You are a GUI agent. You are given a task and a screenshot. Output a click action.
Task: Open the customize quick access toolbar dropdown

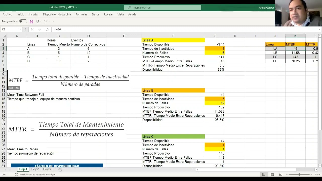[x=53, y=21]
